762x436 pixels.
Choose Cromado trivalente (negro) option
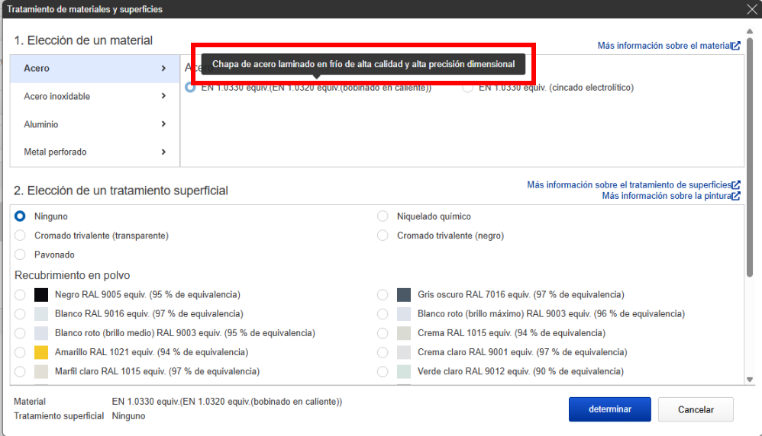(383, 236)
